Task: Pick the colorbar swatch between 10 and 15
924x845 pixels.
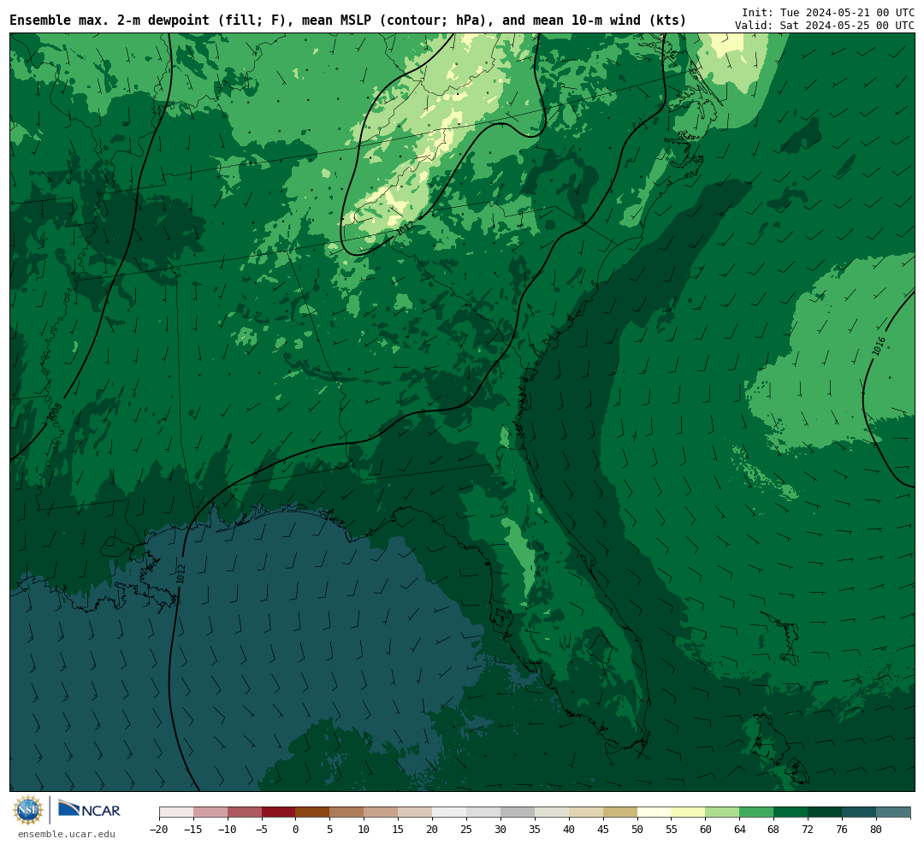Action: coord(382,812)
